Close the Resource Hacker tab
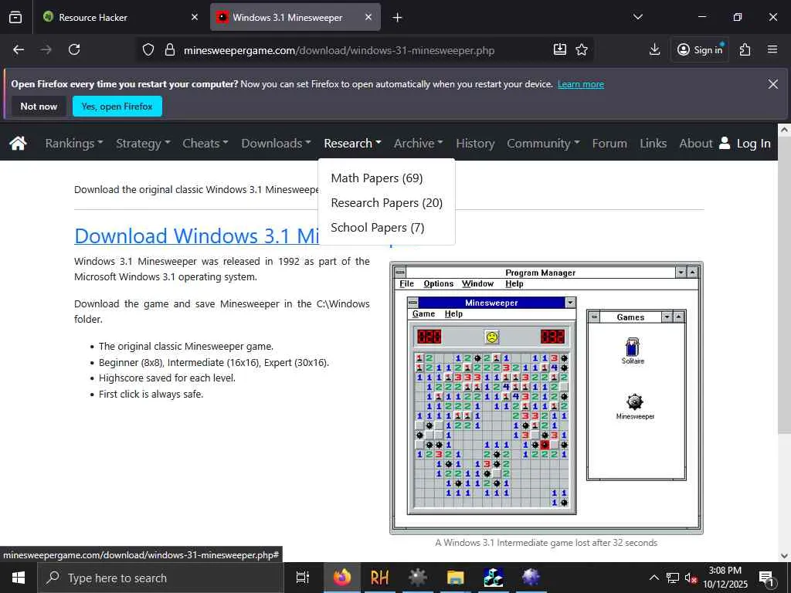Image resolution: width=791 pixels, height=593 pixels. pos(195,17)
